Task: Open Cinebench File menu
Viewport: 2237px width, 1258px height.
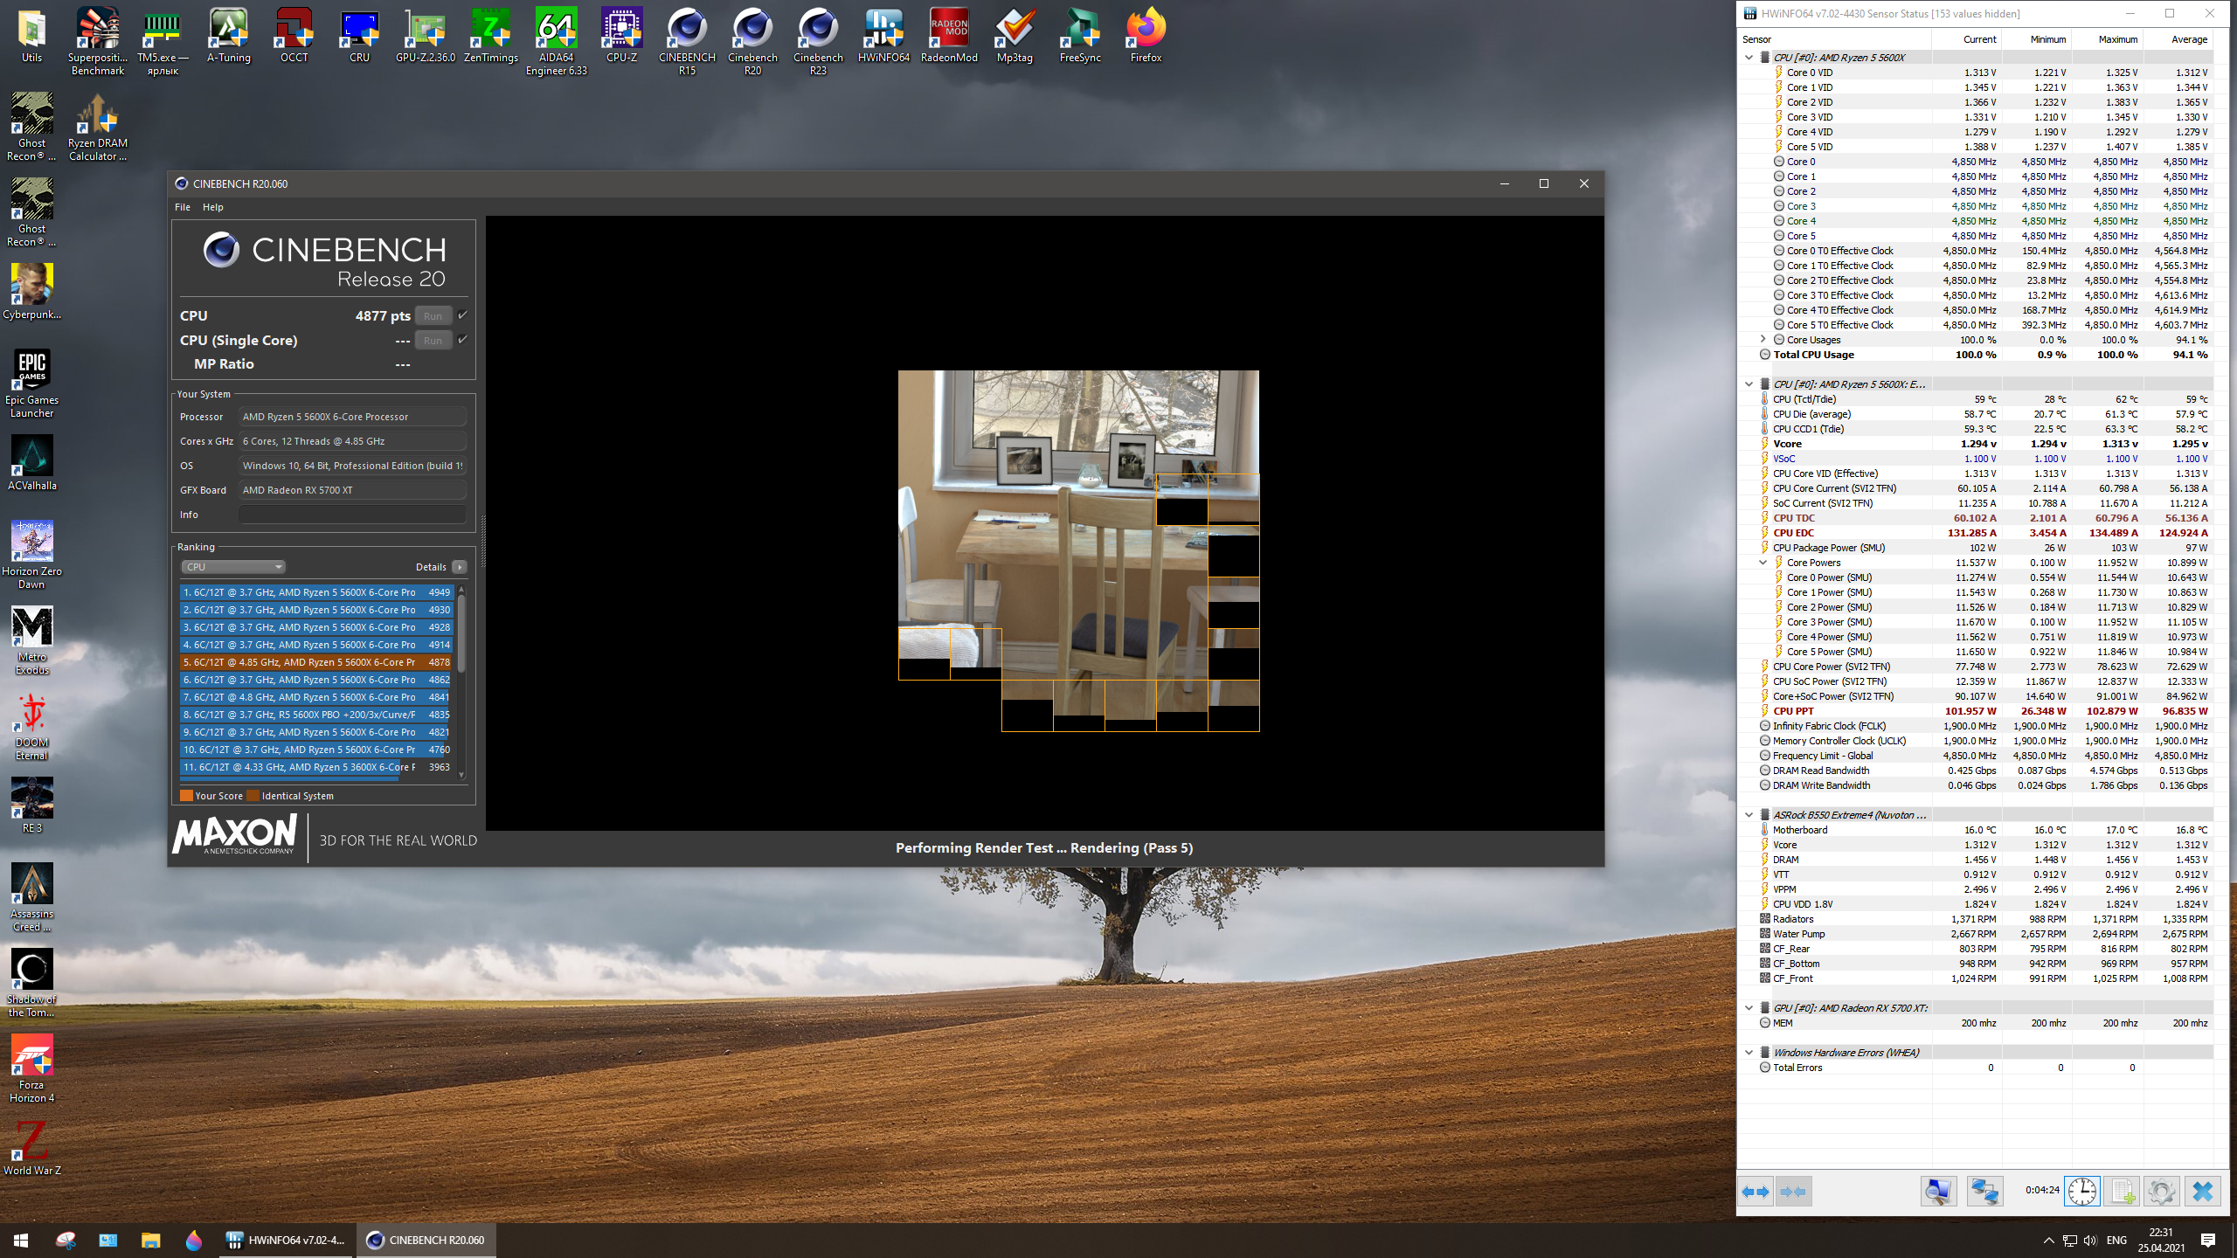Action: click(182, 207)
